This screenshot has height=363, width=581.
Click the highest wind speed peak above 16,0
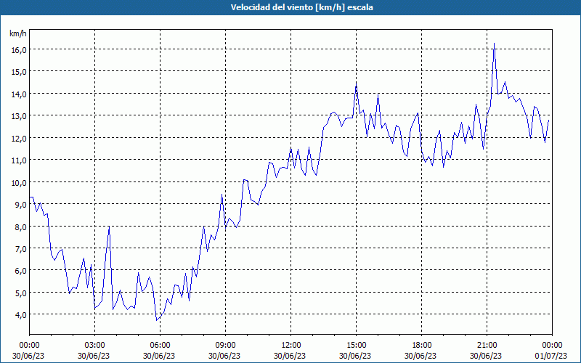(x=494, y=44)
